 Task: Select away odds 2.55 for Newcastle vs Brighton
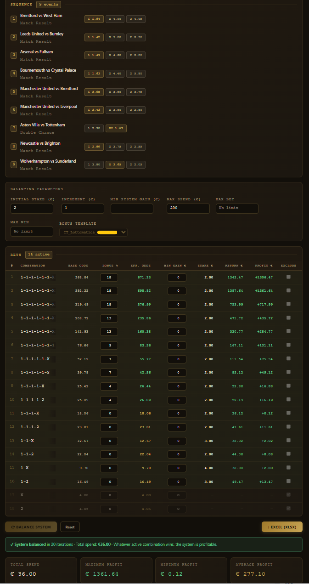point(136,147)
